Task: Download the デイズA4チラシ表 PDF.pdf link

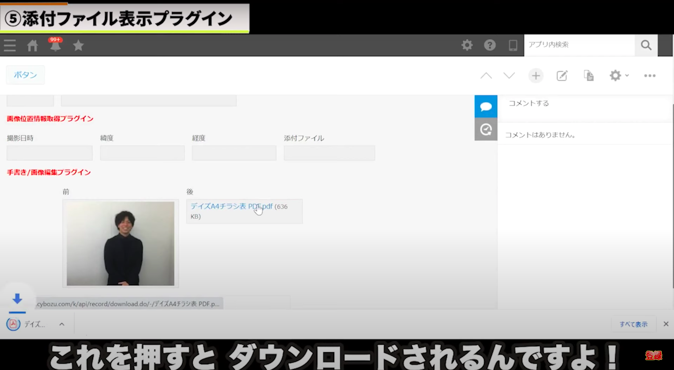Action: tap(231, 207)
